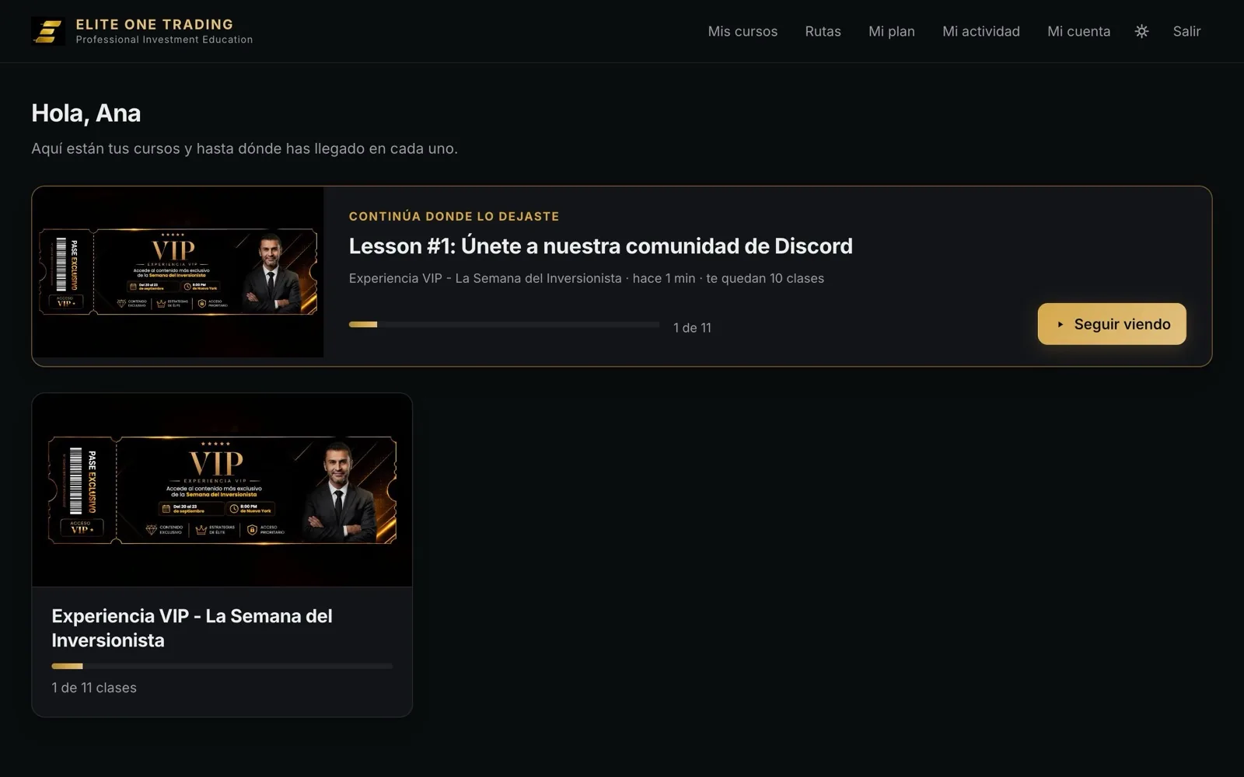Click the 'CONTINÚA DONDE LO DEJASTE' label
Viewport: 1244px width, 777px height.
click(x=454, y=216)
